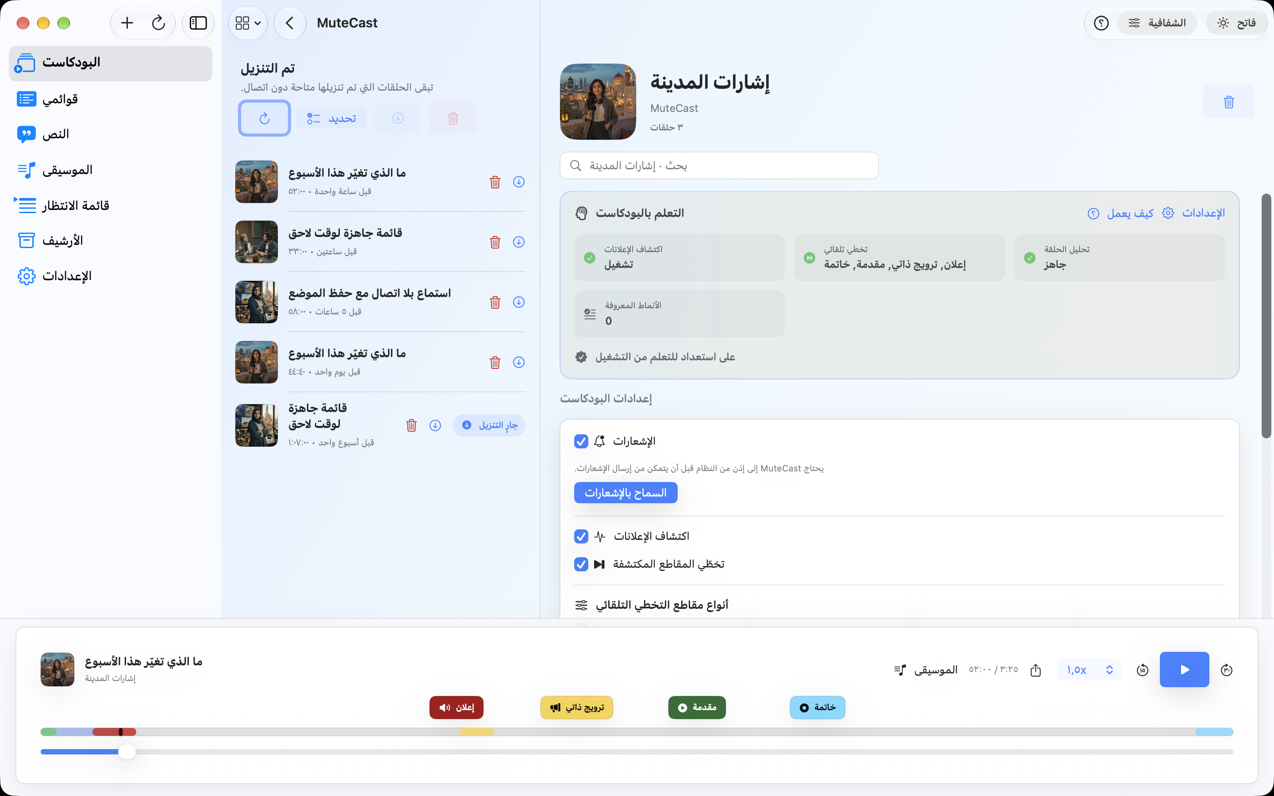
Task: Download the قبل ساعتين episode
Action: tap(518, 242)
